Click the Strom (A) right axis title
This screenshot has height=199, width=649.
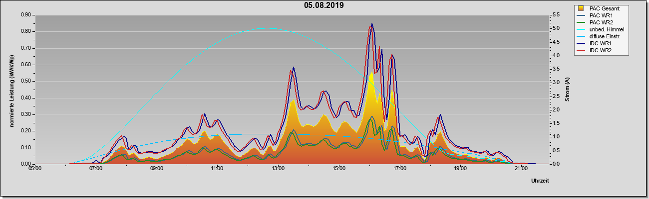click(567, 90)
